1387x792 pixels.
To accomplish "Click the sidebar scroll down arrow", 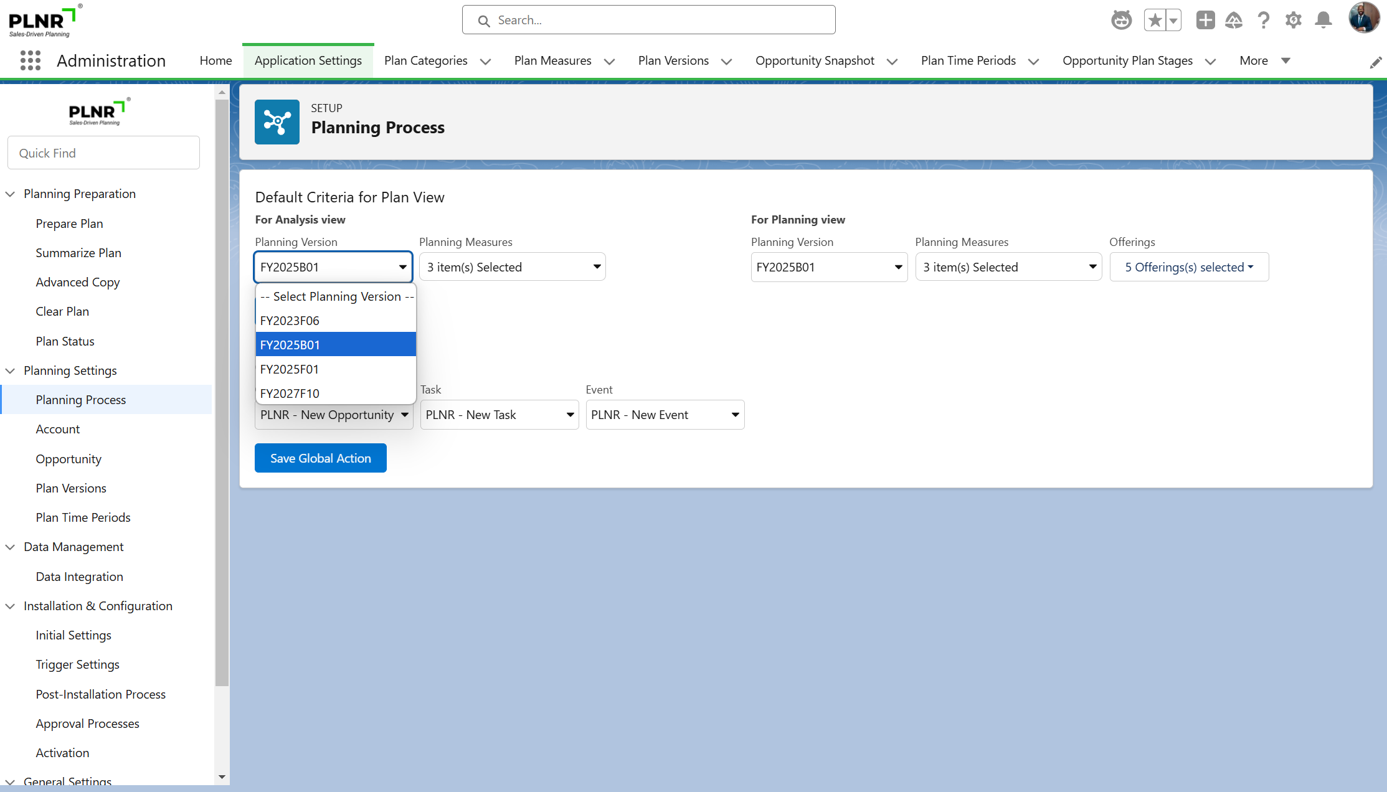I will coord(222,777).
